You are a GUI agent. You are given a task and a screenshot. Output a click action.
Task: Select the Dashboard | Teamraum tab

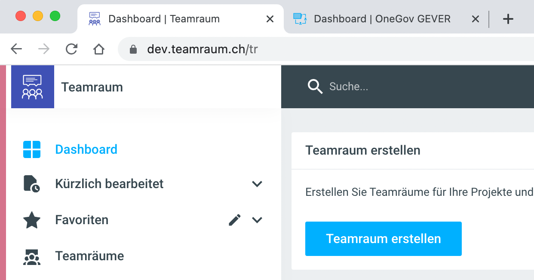click(x=164, y=19)
